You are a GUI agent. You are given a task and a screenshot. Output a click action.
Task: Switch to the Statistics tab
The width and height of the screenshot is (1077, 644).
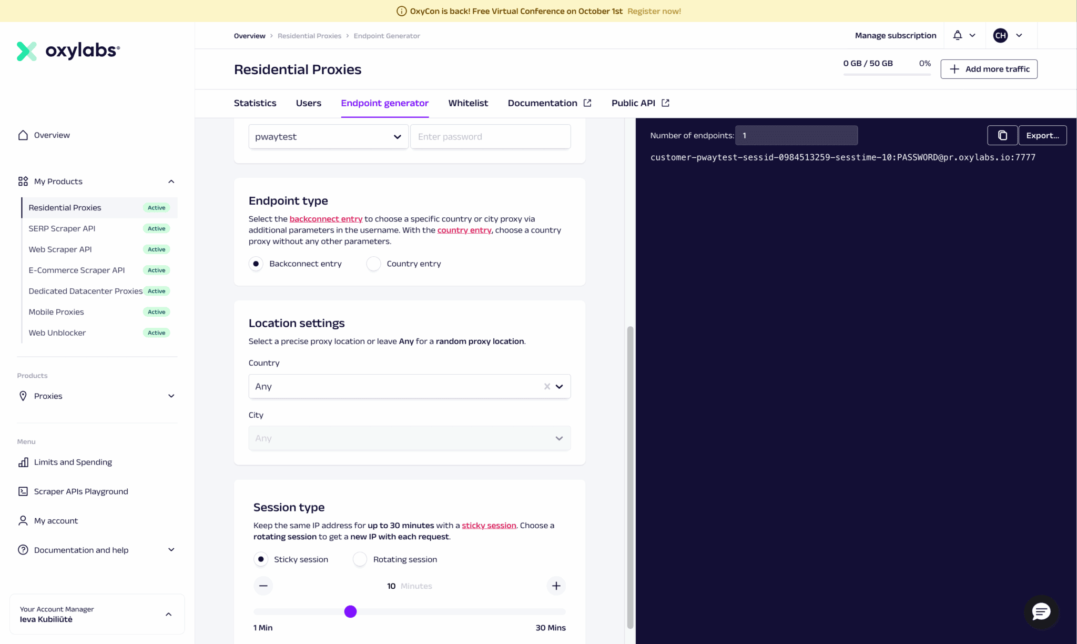[x=255, y=103]
